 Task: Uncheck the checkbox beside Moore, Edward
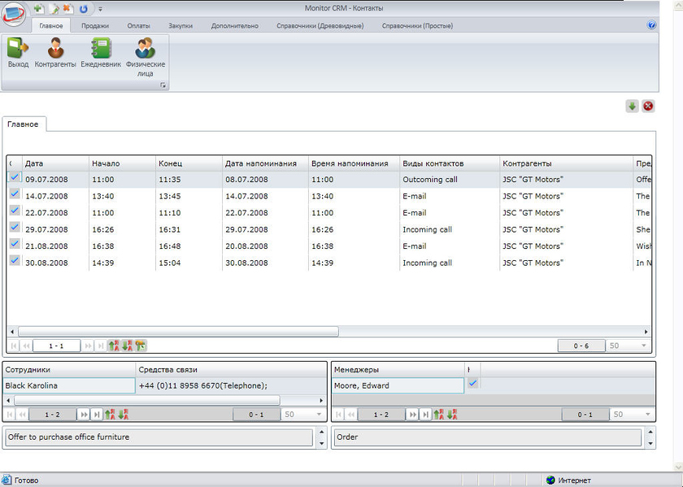point(472,384)
